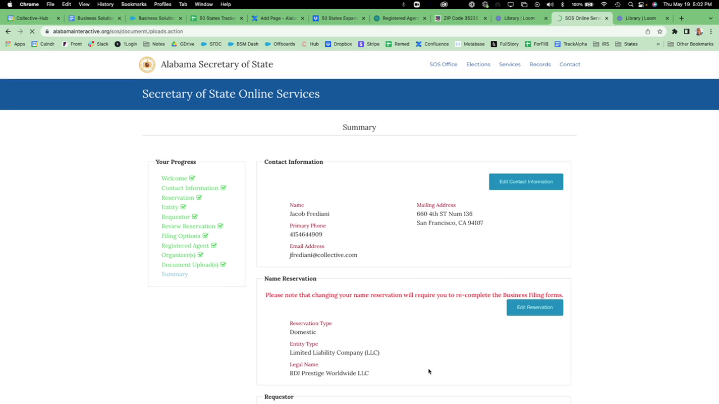This screenshot has width=719, height=404.
Task: Go to the Organizer(s) step
Action: pyautogui.click(x=178, y=255)
